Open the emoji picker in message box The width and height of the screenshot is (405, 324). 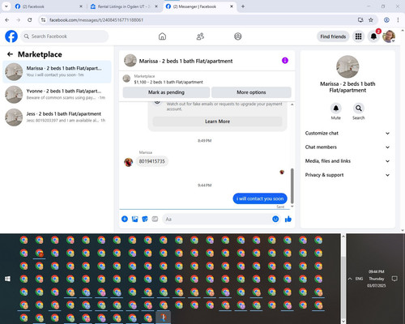coord(275,219)
